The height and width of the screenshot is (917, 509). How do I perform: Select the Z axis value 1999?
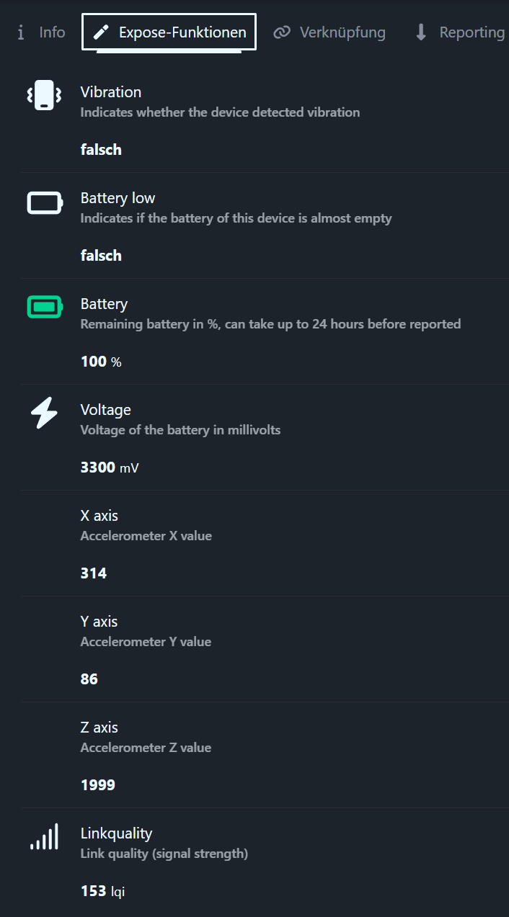(x=98, y=785)
